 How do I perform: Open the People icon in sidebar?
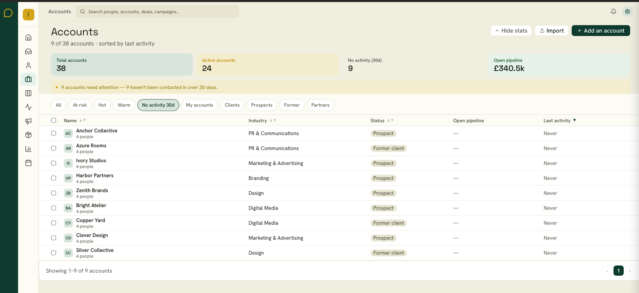29,65
